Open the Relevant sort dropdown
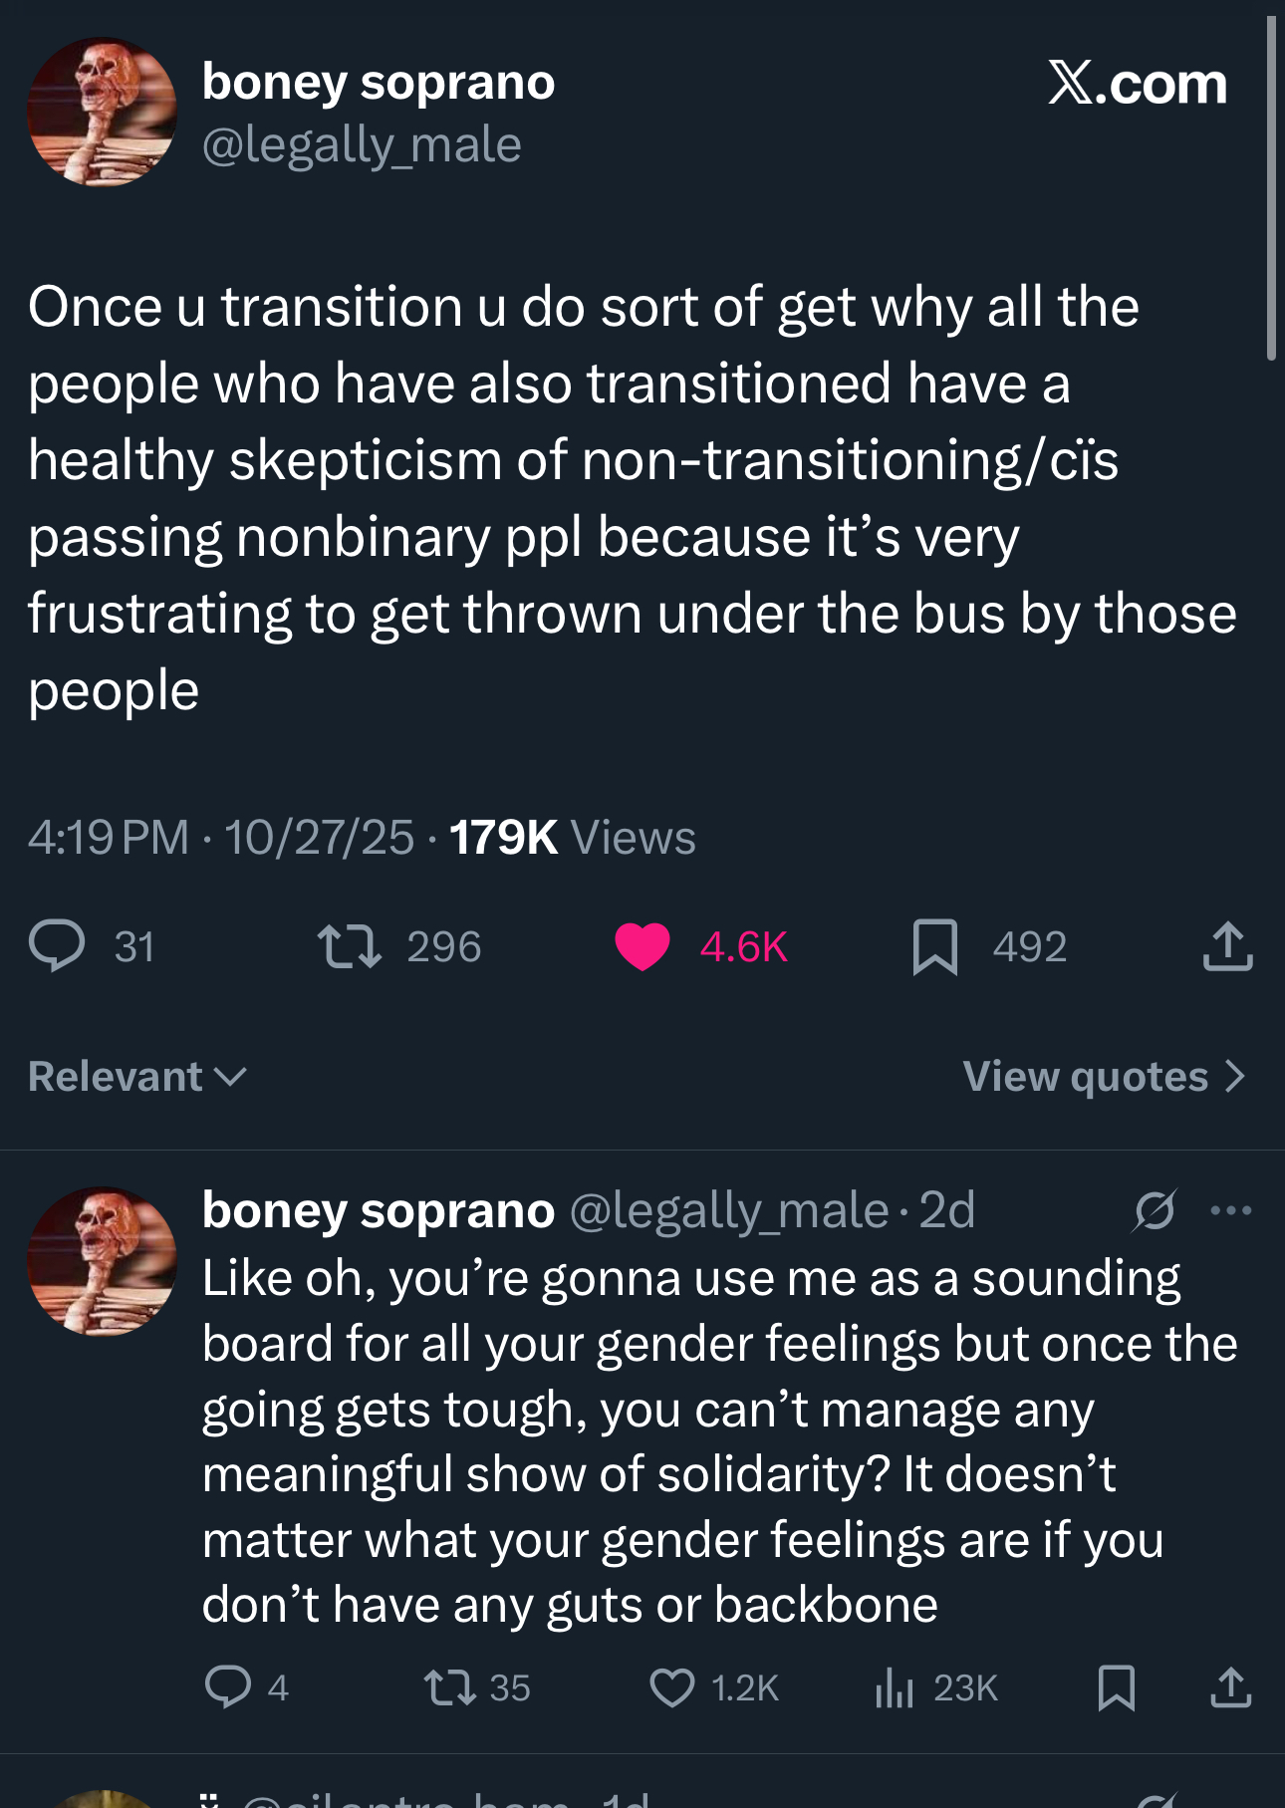The width and height of the screenshot is (1285, 1808). [137, 1077]
